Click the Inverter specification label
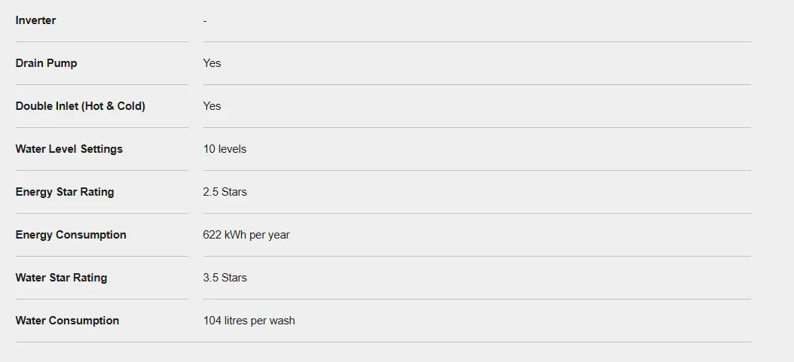 pos(35,20)
